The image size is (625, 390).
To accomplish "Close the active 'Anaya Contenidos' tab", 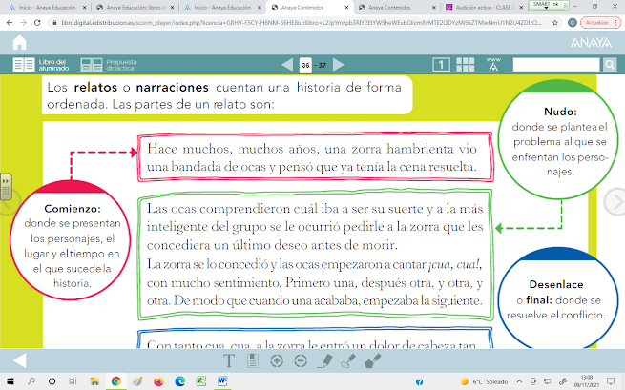I will (x=346, y=8).
